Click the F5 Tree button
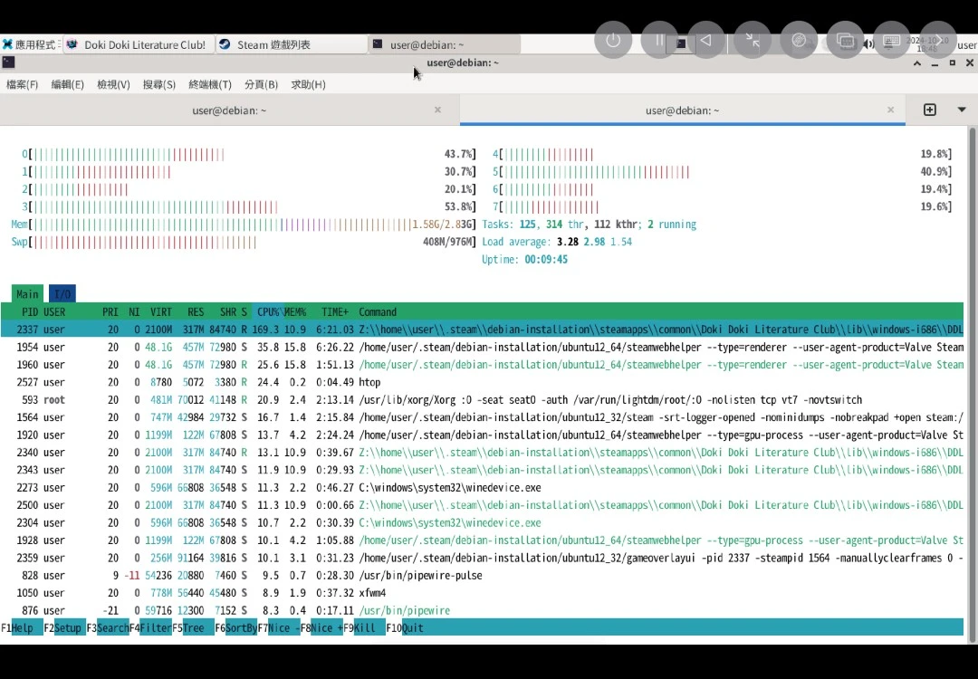978x679 pixels. point(193,627)
